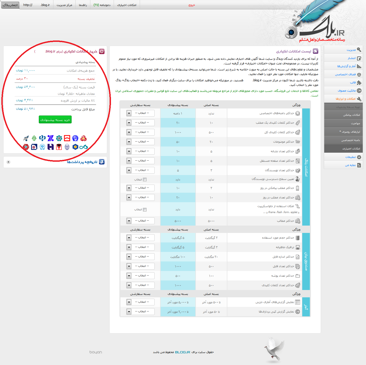Viewport: 366px width, 365px height.
Task: Open the gear icon for تنظیمات
Action: pyautogui.click(x=359, y=157)
